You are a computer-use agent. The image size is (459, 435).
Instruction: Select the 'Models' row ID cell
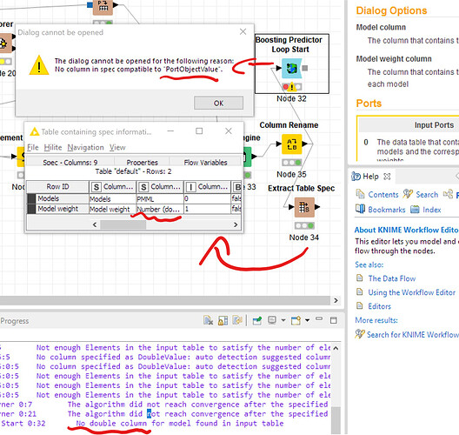pos(57,198)
